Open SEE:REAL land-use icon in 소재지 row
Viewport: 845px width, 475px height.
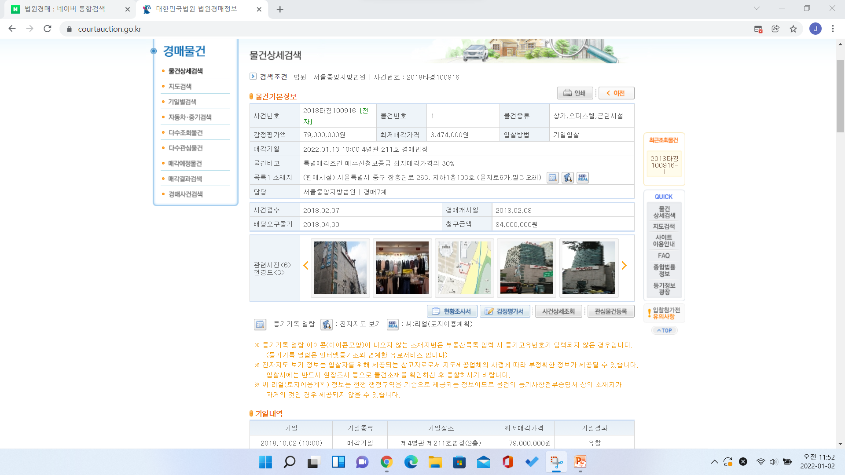click(x=583, y=178)
